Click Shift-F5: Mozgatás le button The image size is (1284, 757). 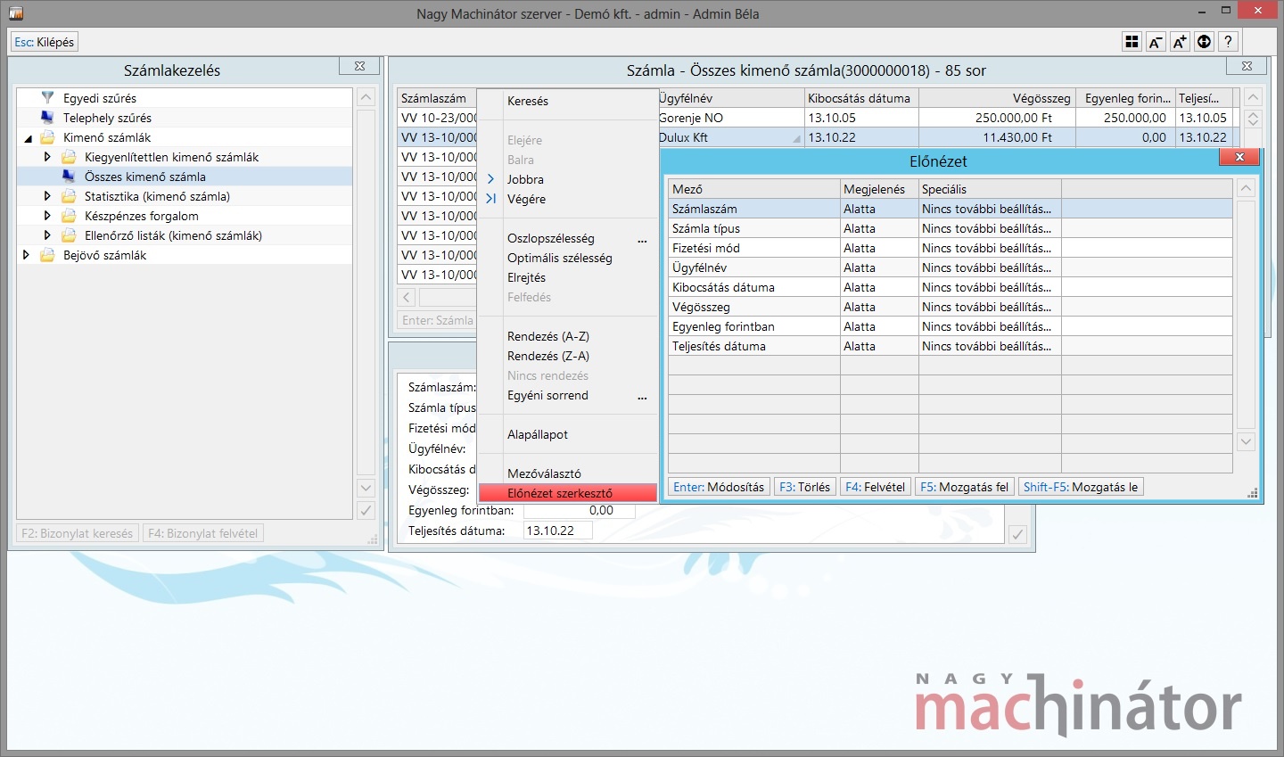point(1081,487)
